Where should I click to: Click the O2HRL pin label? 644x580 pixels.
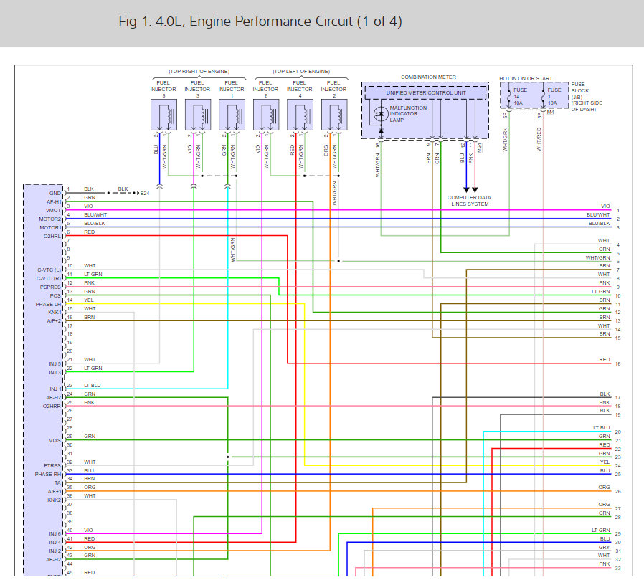point(52,237)
